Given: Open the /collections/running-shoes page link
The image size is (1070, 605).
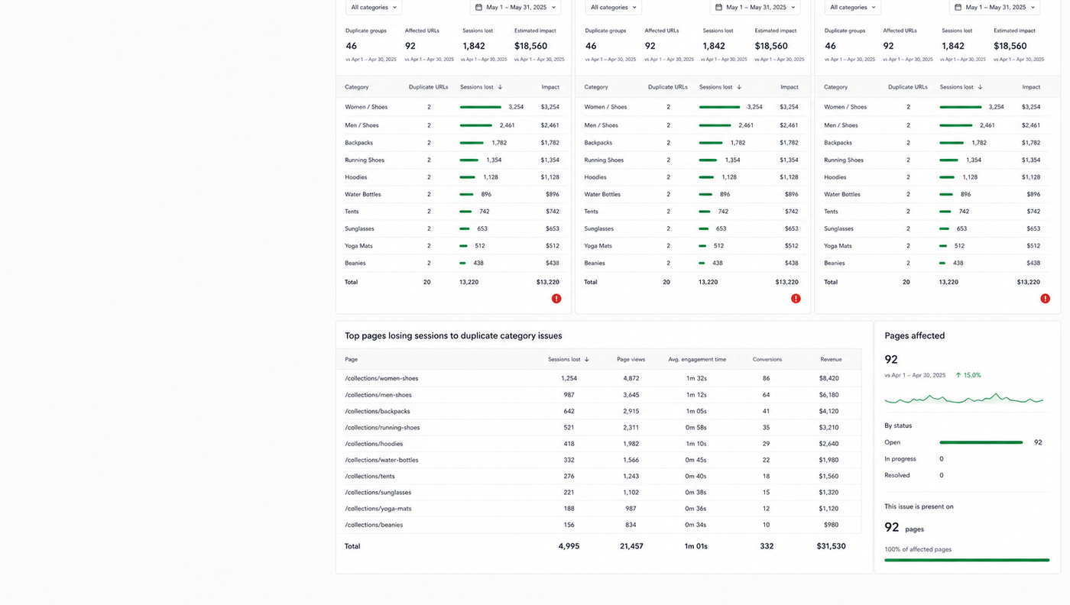Looking at the screenshot, I should tap(382, 427).
